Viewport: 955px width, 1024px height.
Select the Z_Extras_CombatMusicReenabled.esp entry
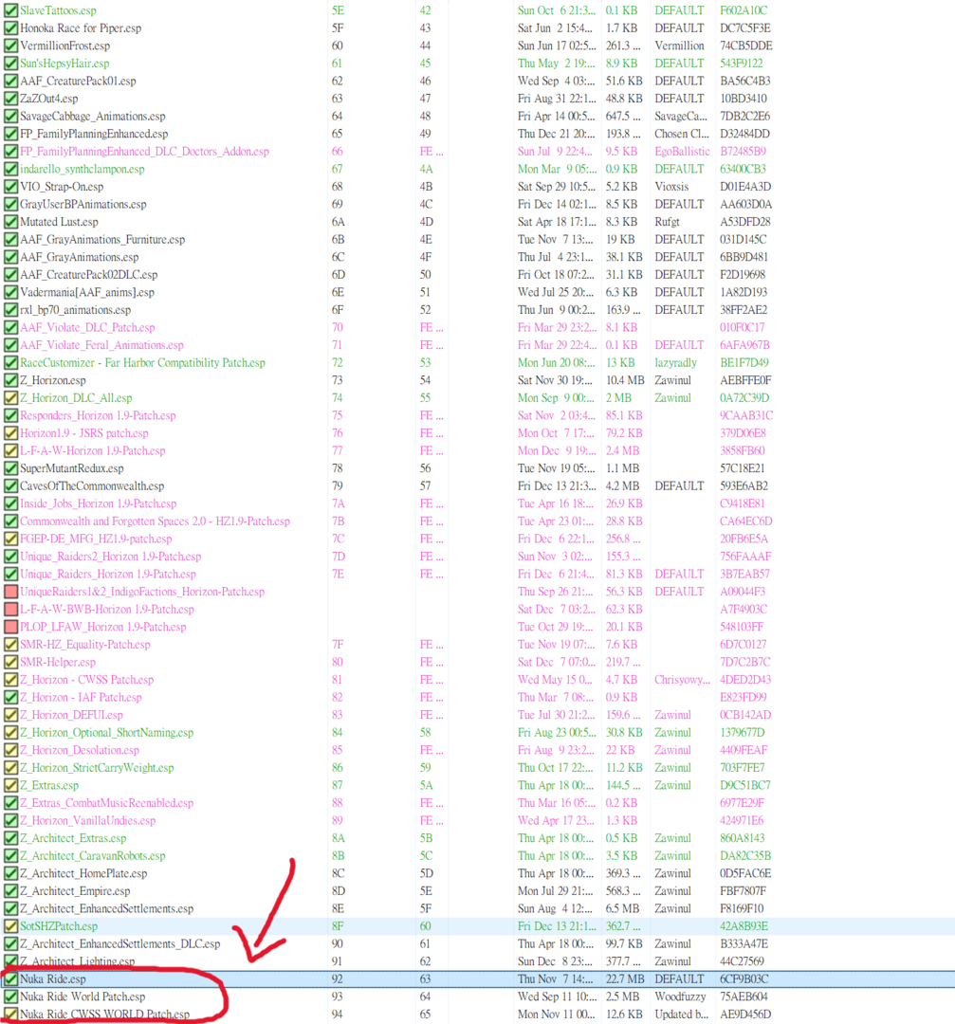pyautogui.click(x=107, y=803)
